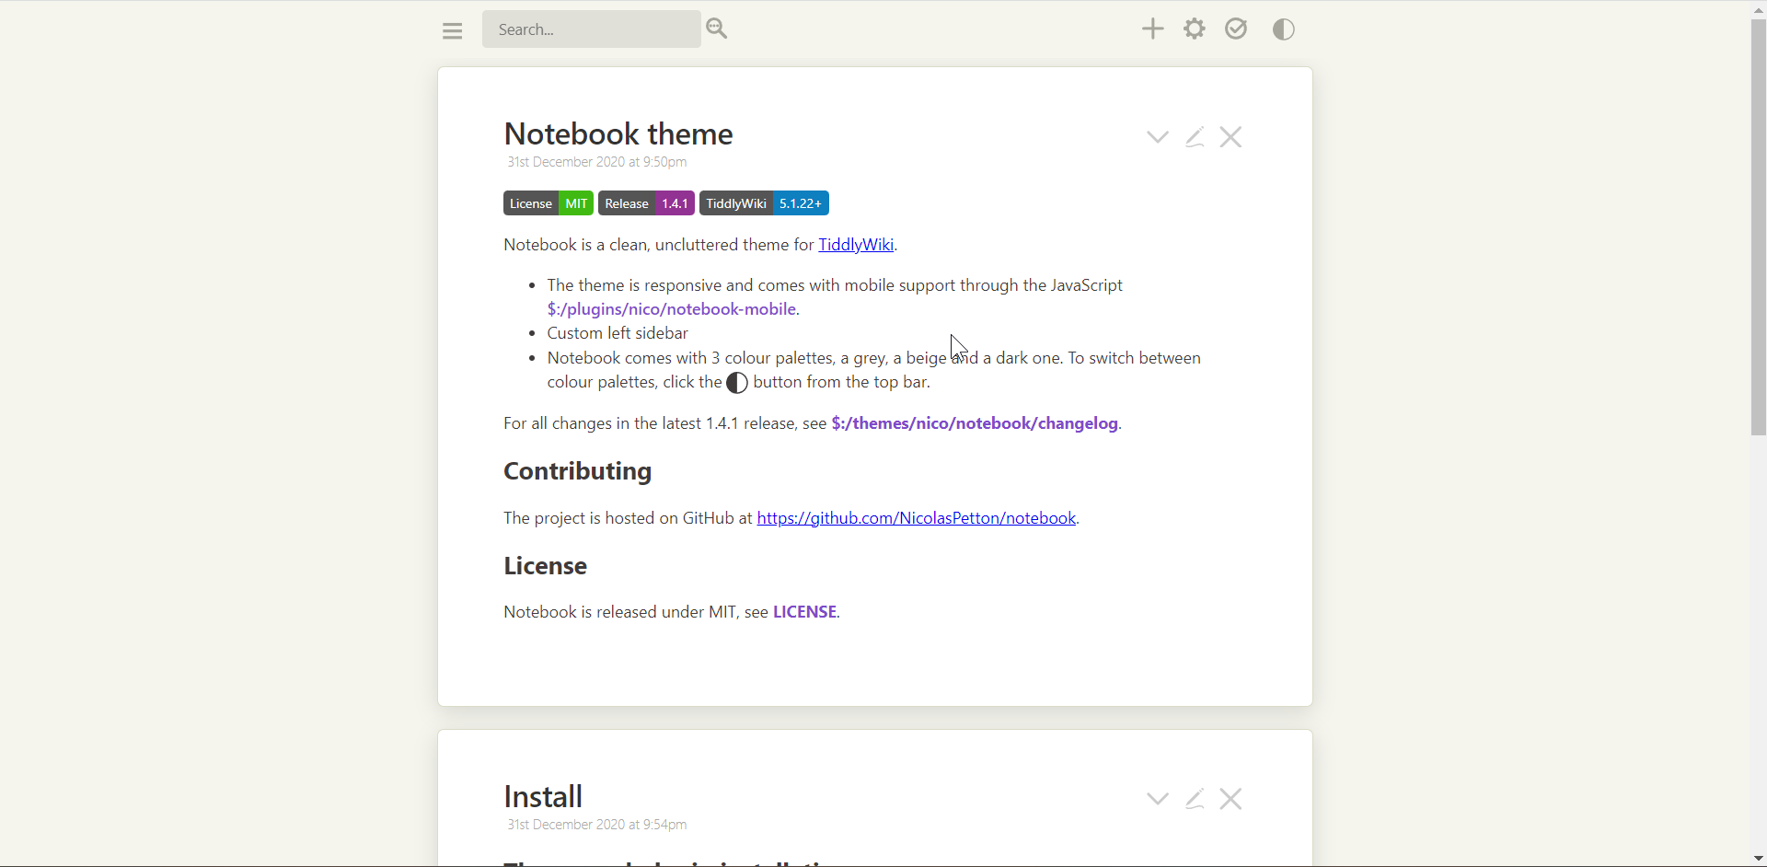Close the Notebook theme tiddler
The height and width of the screenshot is (867, 1767).
coord(1231,137)
